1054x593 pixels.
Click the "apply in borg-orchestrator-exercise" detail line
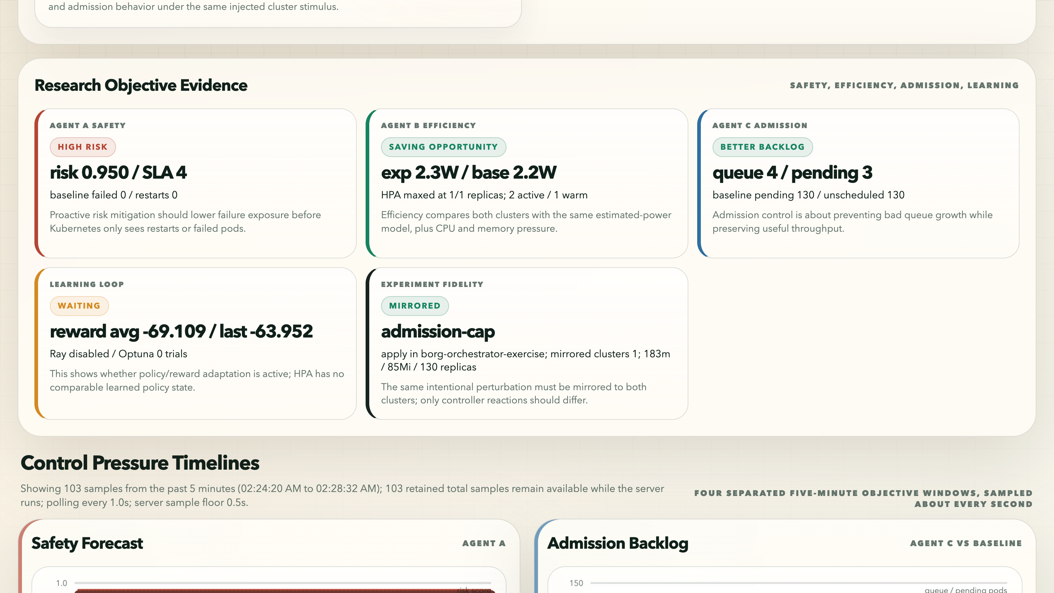(x=526, y=360)
